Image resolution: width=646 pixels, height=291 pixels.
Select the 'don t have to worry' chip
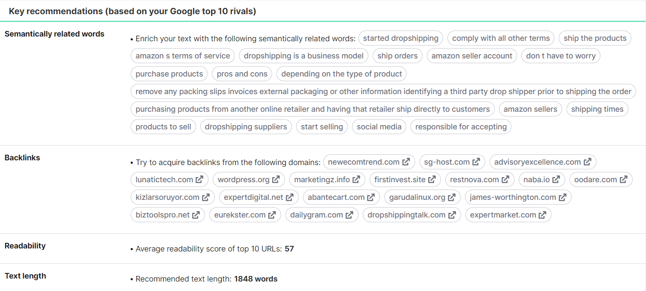point(561,56)
